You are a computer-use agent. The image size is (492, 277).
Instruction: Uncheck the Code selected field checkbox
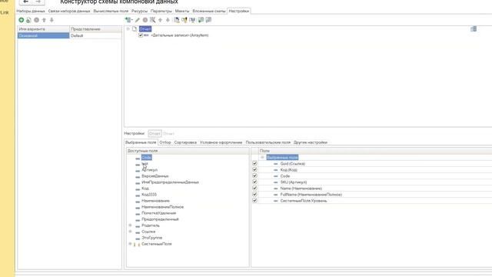point(254,176)
